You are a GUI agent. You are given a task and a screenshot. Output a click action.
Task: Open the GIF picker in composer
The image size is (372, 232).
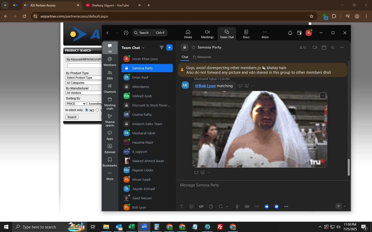[x=201, y=206]
